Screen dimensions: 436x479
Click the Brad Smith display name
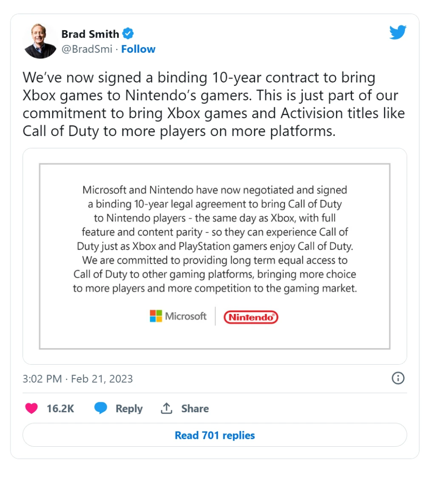(x=90, y=34)
